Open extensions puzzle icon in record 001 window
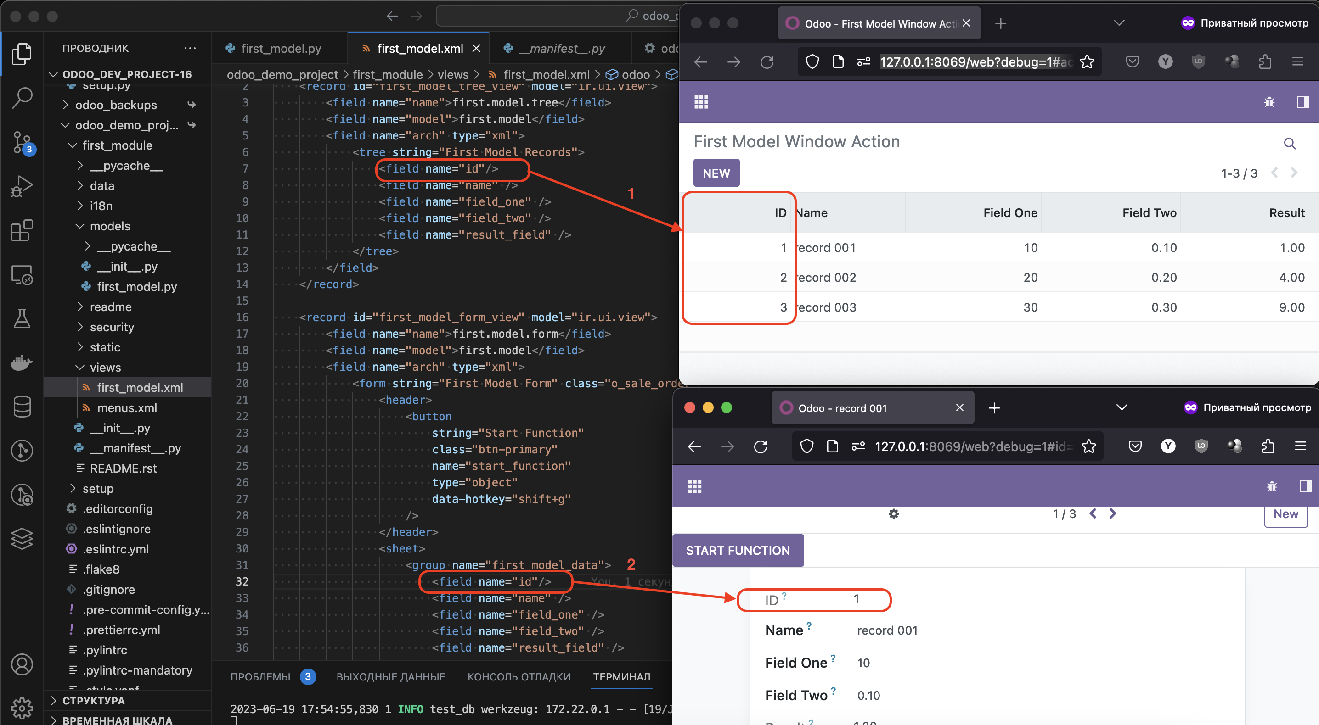The image size is (1319, 725). tap(1268, 446)
